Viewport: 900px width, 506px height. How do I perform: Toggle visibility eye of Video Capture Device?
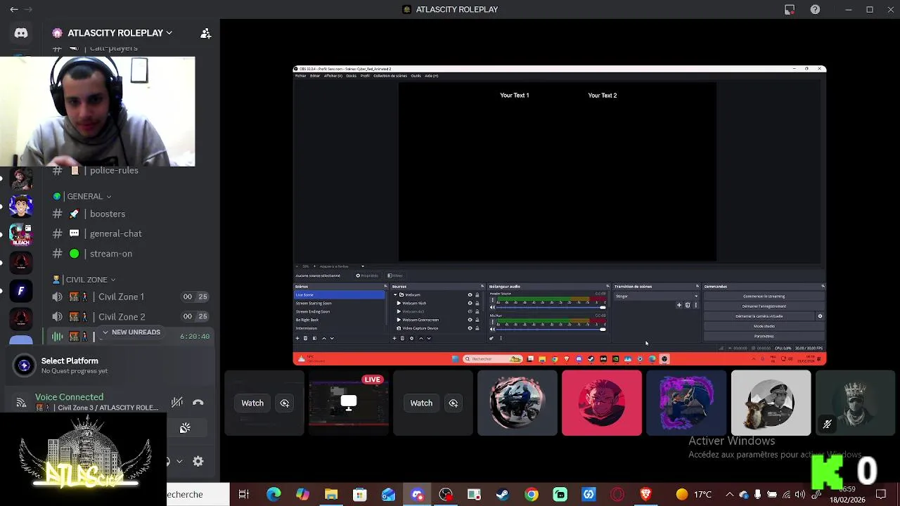point(470,328)
